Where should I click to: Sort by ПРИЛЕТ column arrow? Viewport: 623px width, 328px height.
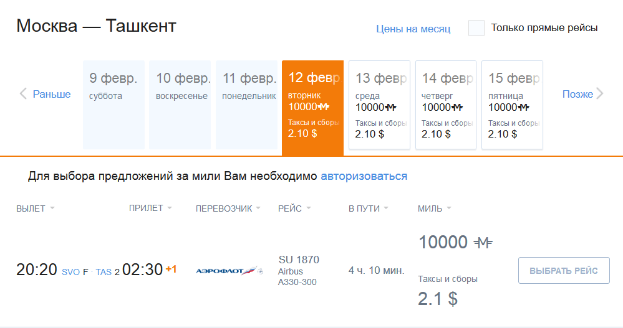coord(170,208)
